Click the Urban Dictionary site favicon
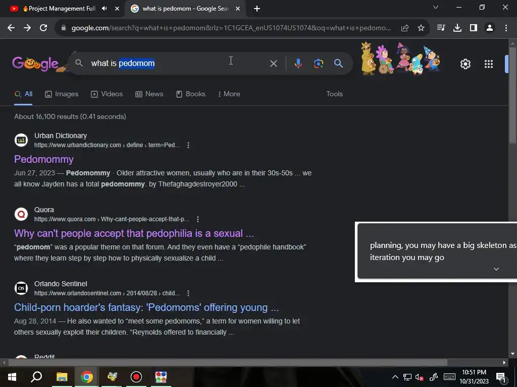Screen dimensions: 517x387 coord(21,140)
